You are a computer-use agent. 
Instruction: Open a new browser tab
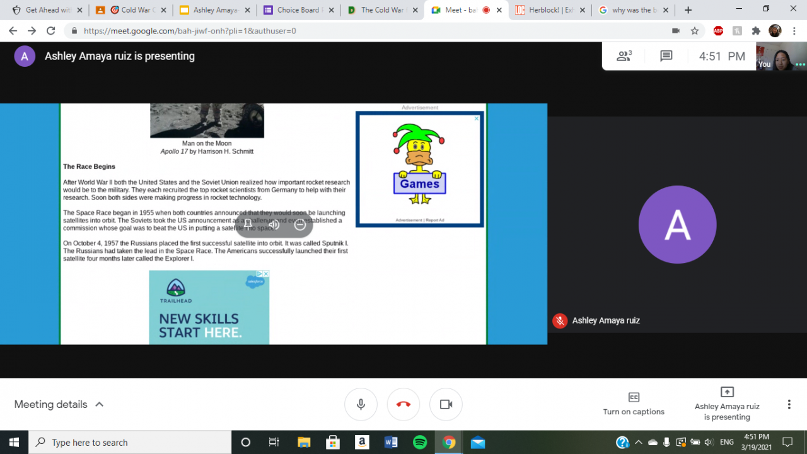[x=688, y=10]
